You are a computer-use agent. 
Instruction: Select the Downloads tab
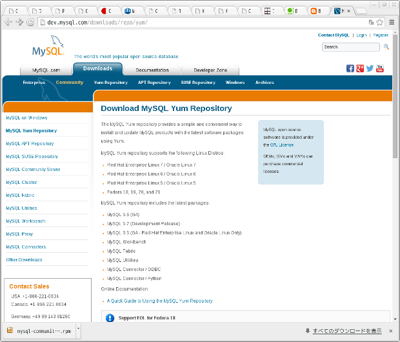tap(97, 68)
